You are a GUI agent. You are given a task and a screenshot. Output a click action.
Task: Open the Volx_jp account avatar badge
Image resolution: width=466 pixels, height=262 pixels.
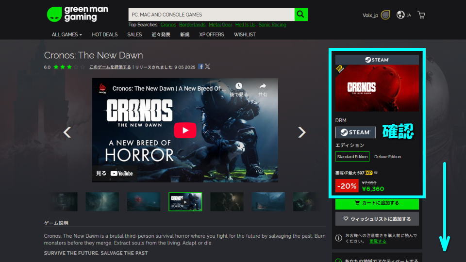[x=385, y=15]
